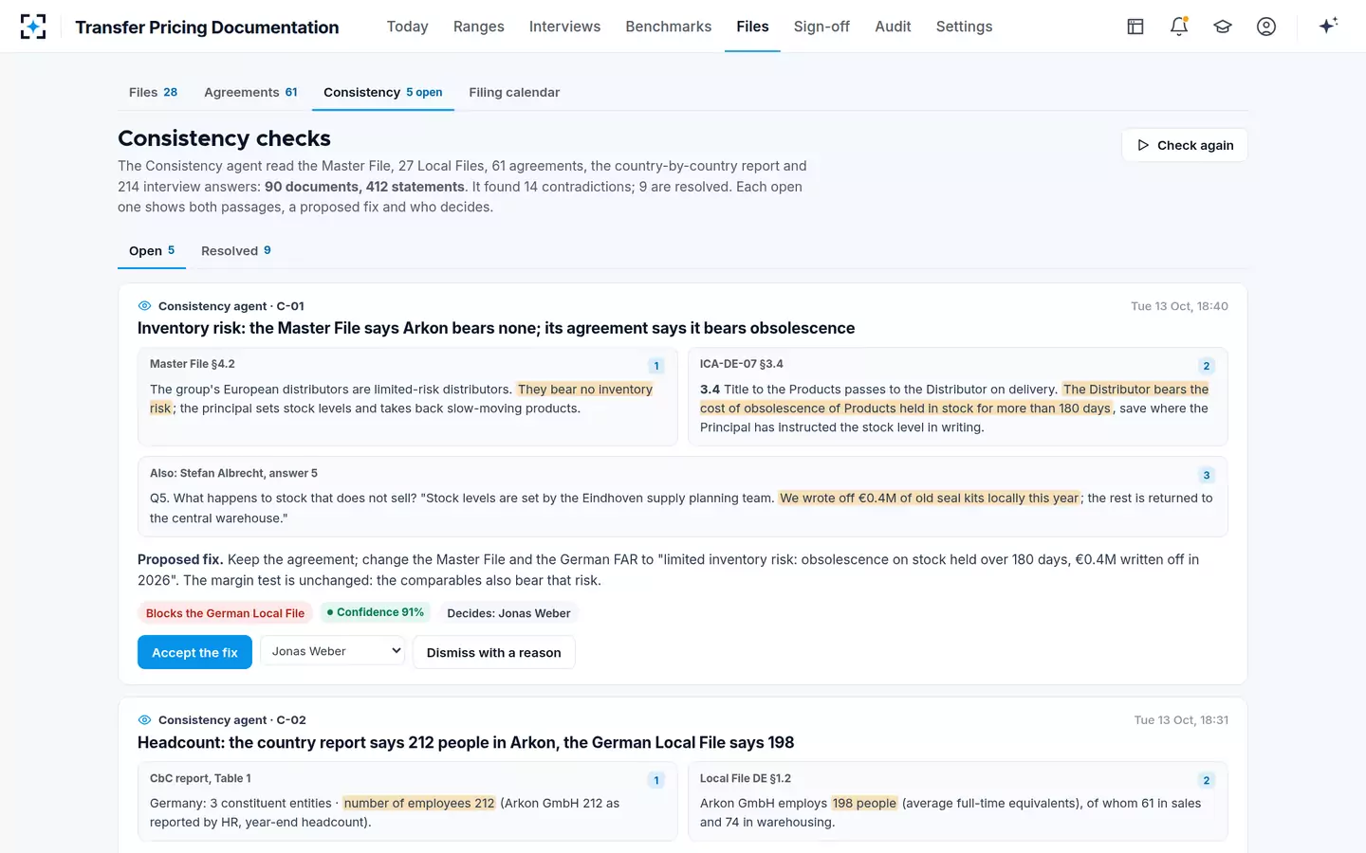The image size is (1366, 853).
Task: Open the Ranges section
Action: 479,27
